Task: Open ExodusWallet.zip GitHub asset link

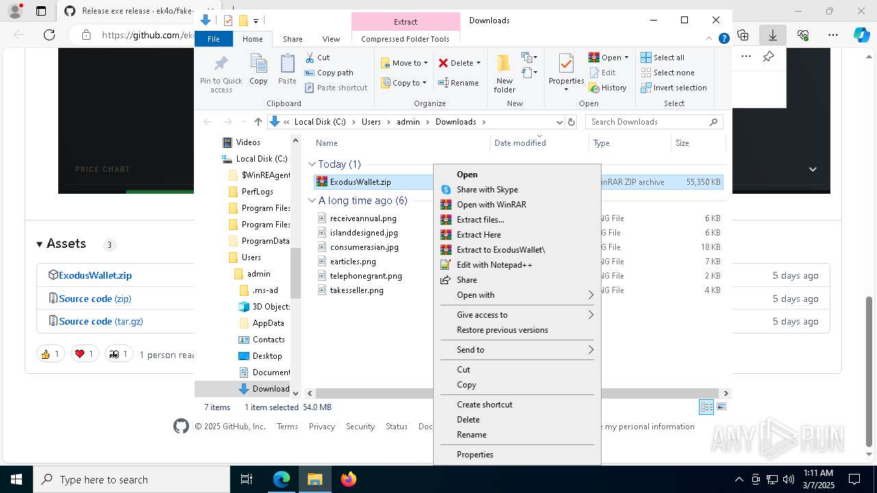Action: [x=95, y=275]
